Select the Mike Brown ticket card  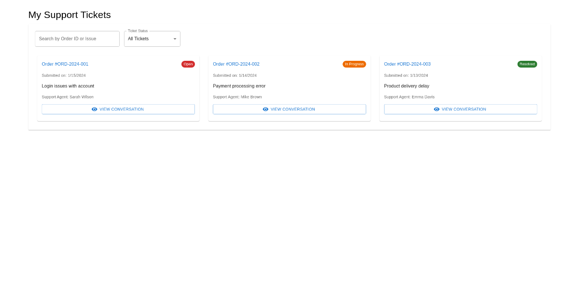[x=289, y=87]
